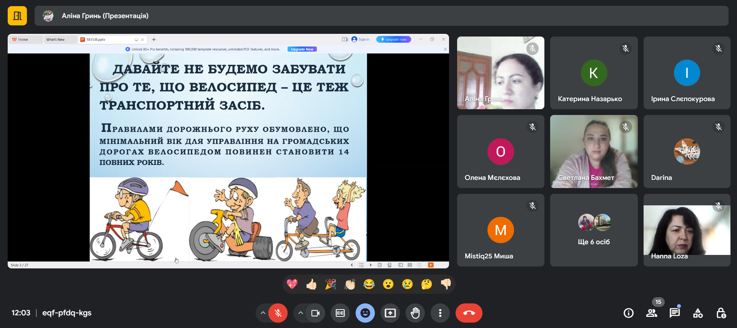The width and height of the screenshot is (737, 328).
Task: Click the red leave call button
Action: [x=469, y=313]
